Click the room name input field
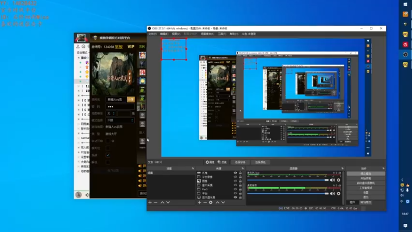412x232 pixels. pos(116,100)
